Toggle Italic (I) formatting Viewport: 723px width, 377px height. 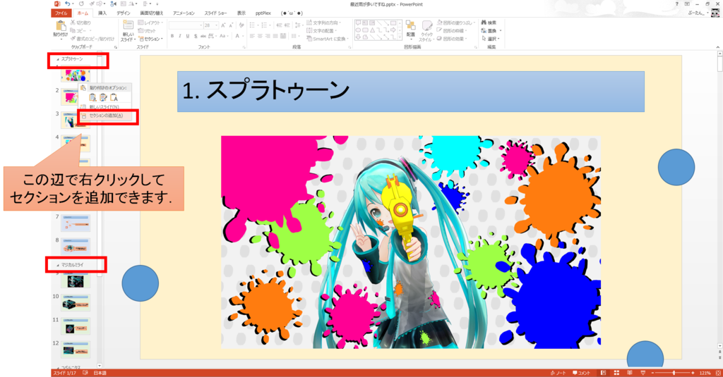[x=180, y=36]
